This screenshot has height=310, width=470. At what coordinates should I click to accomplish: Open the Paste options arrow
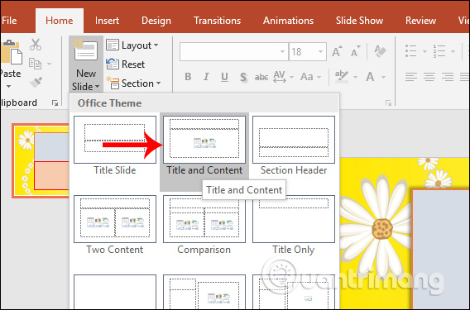(x=9, y=86)
